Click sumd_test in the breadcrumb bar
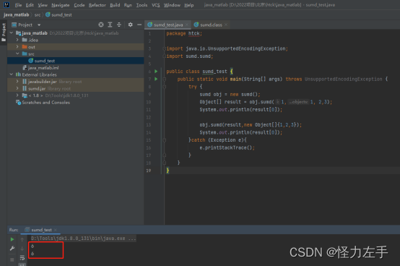Viewport: 400px width, 266px height. (58, 14)
